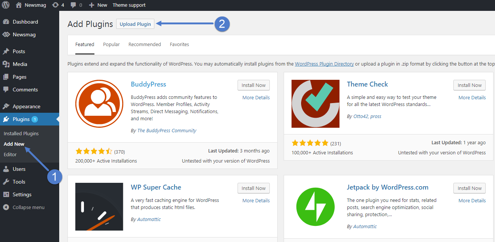View More Details for Jetpack
Screen dimensions: 495x242
pyautogui.click(x=472, y=200)
